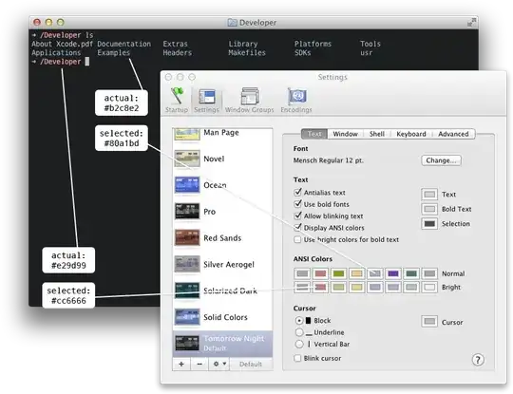Select the Novel profile
513x394 pixels.
[222, 159]
